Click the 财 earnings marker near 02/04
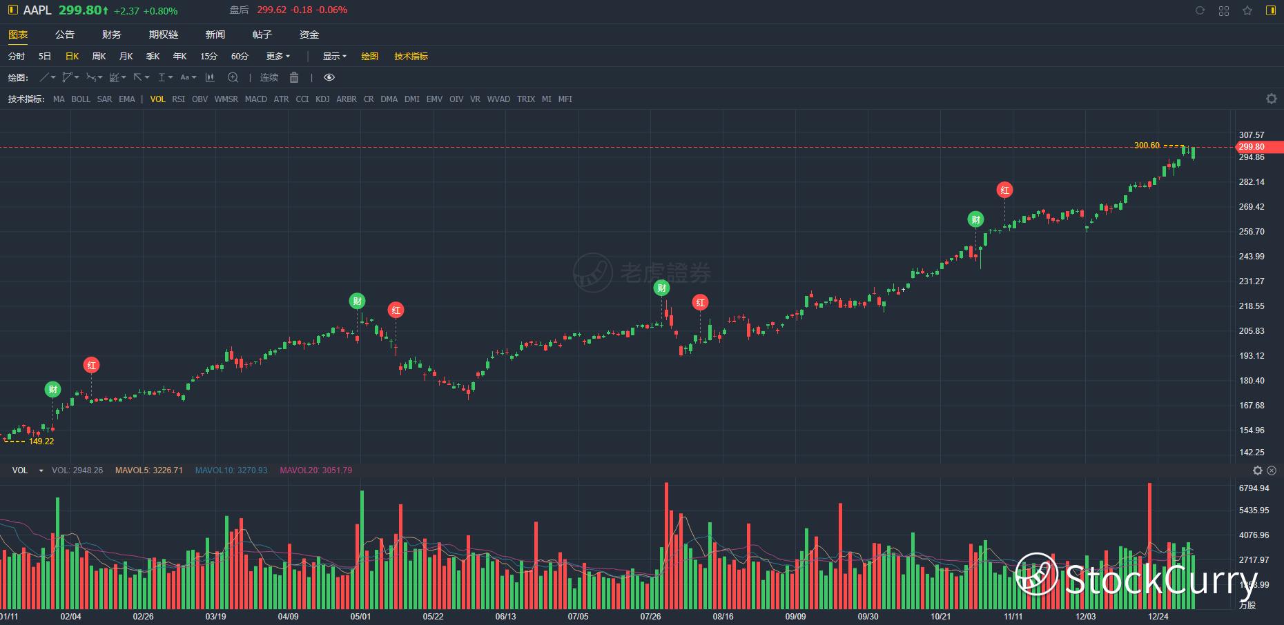Viewport: 1284px width, 625px height. click(53, 390)
